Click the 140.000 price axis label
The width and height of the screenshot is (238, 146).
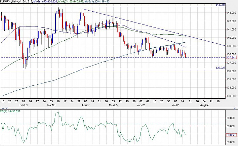click(231, 38)
